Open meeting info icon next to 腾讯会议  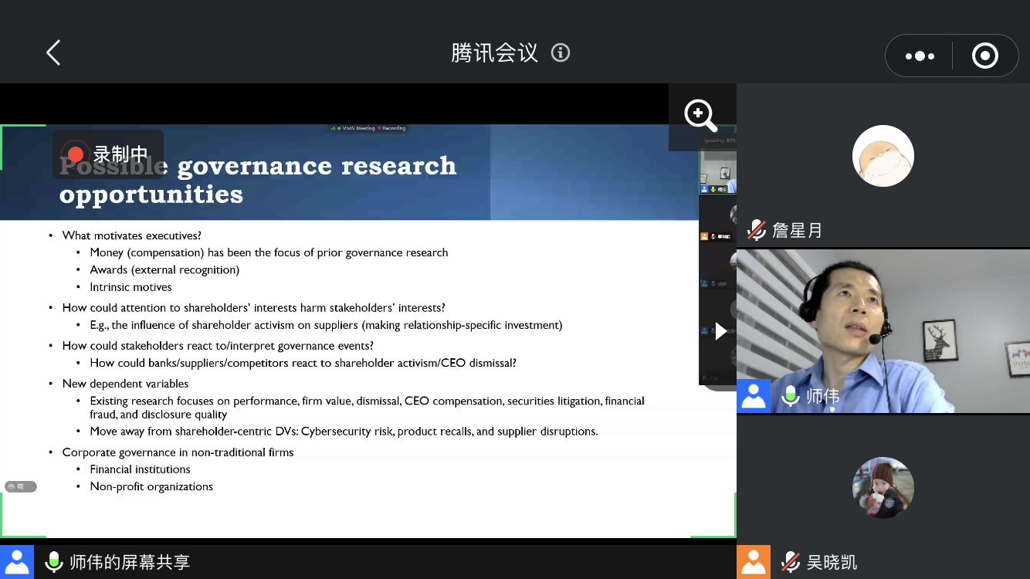point(561,53)
